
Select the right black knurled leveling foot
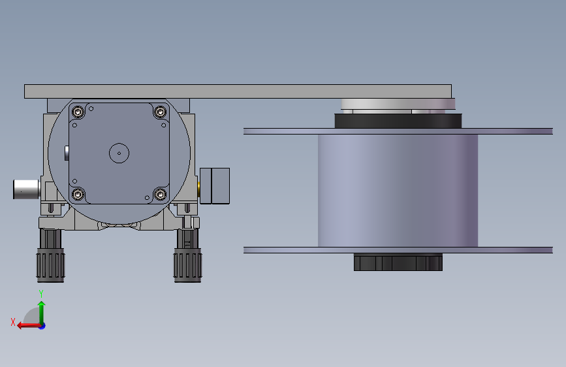click(188, 265)
